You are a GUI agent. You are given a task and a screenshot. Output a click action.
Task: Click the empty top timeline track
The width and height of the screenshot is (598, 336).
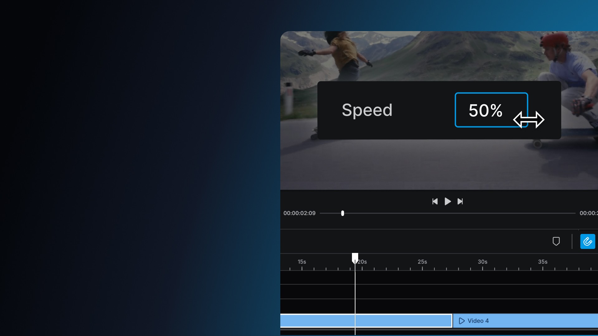(467, 278)
